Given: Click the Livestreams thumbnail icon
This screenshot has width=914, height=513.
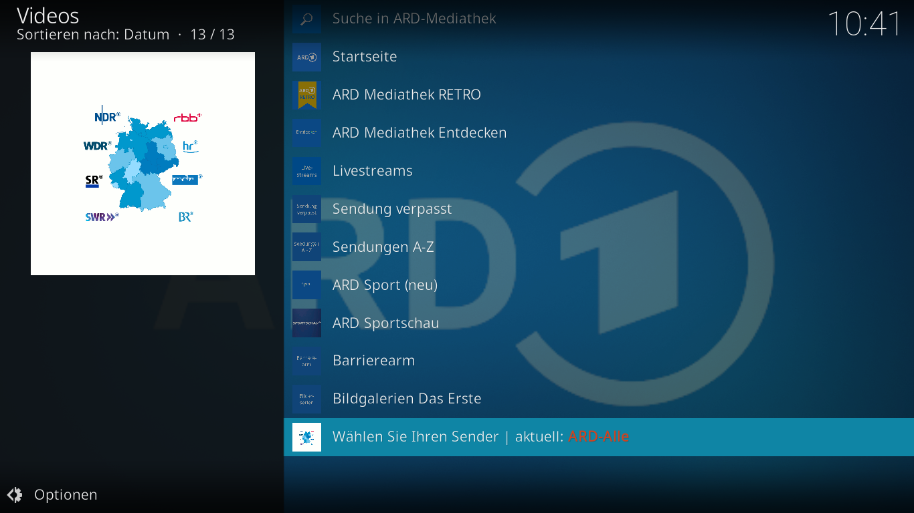Looking at the screenshot, I should coord(306,171).
